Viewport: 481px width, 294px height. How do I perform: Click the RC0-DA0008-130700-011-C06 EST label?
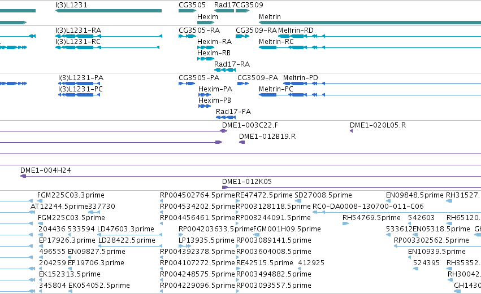pos(368,207)
